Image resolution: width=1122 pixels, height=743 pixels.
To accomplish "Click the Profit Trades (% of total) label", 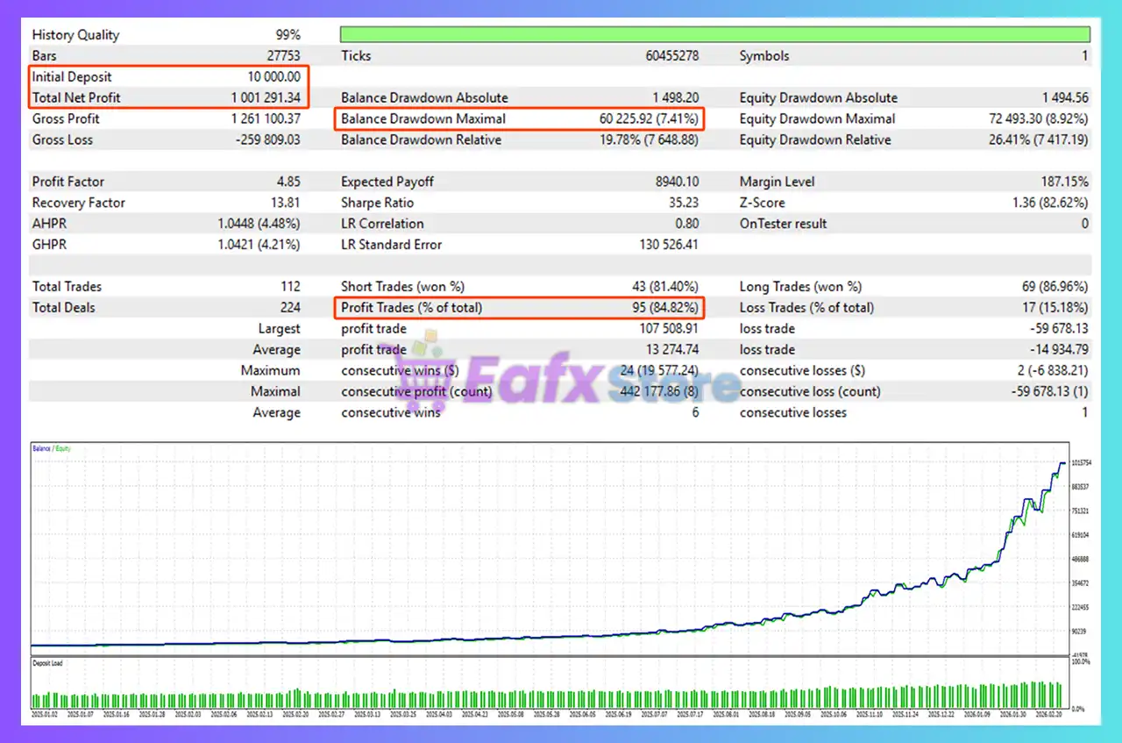I will (411, 308).
